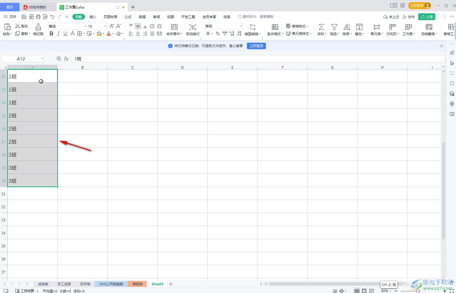Toggle horizontal center alignment
The height and width of the screenshot is (293, 456).
pyautogui.click(x=138, y=33)
